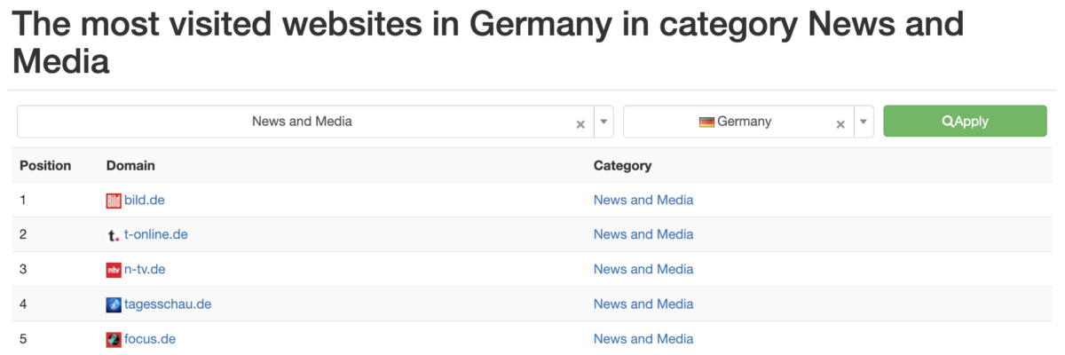The height and width of the screenshot is (355, 1065).
Task: Open the bild.de domain link
Action: (145, 201)
